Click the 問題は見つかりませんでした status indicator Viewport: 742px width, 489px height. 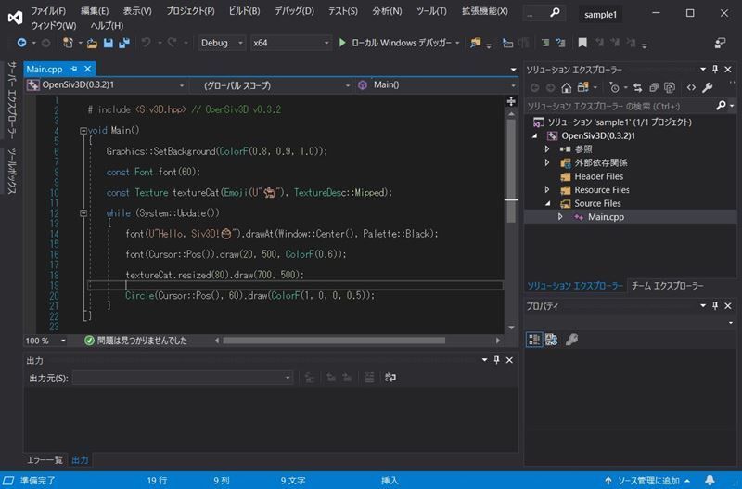click(135, 341)
